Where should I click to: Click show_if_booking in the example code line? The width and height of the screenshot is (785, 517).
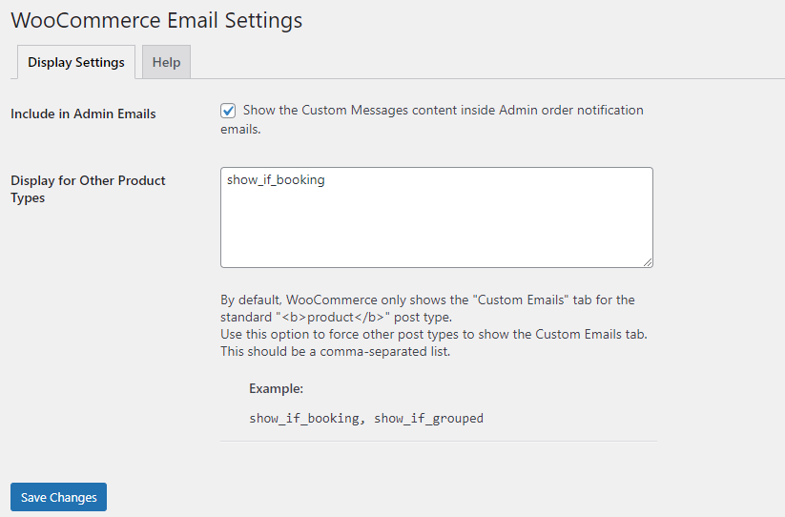pyautogui.click(x=303, y=418)
